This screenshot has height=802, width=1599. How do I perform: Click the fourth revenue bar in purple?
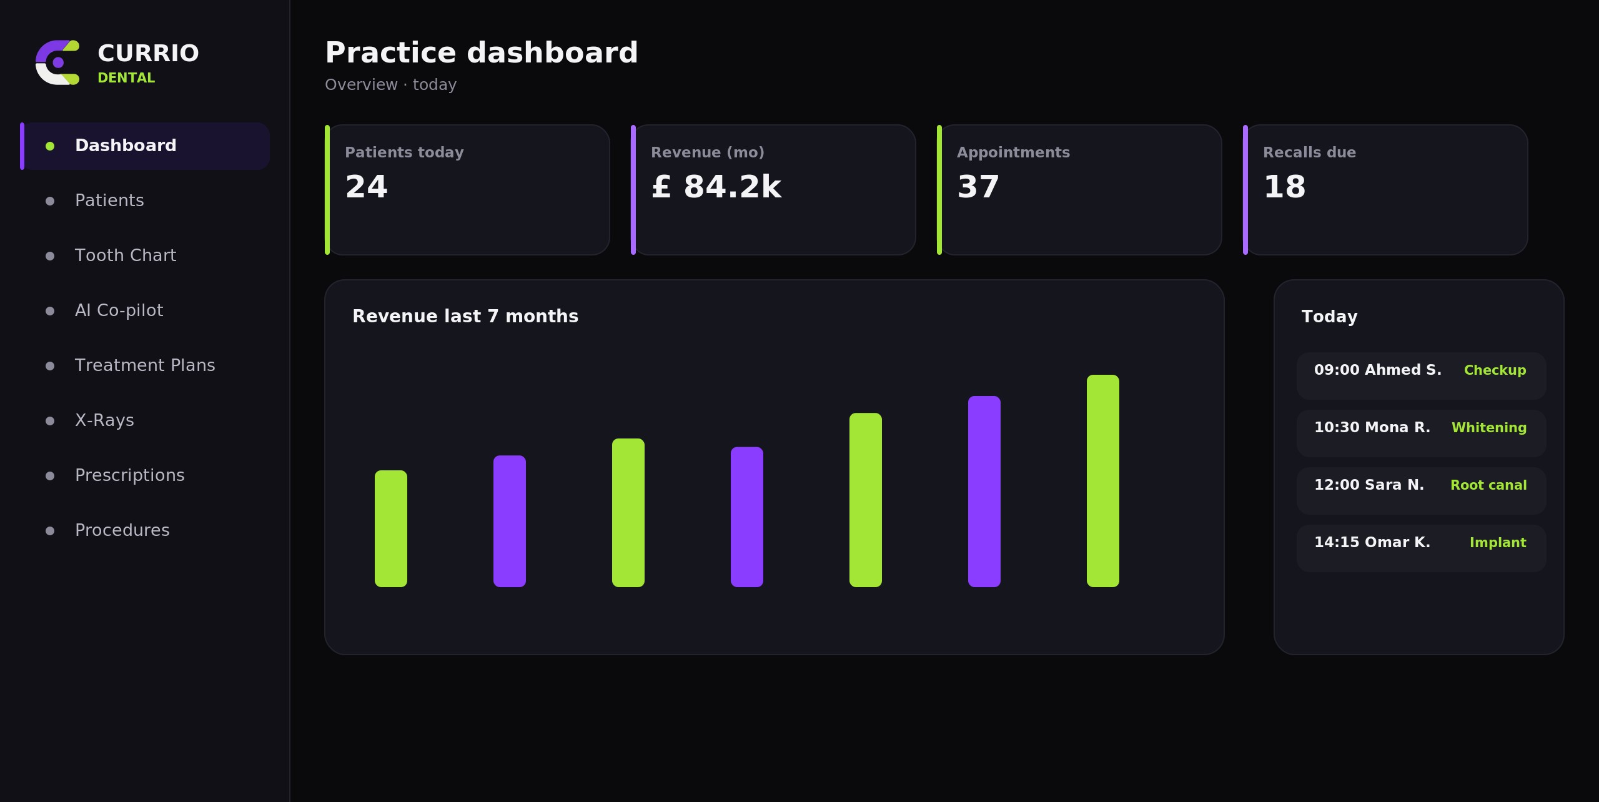click(x=747, y=517)
